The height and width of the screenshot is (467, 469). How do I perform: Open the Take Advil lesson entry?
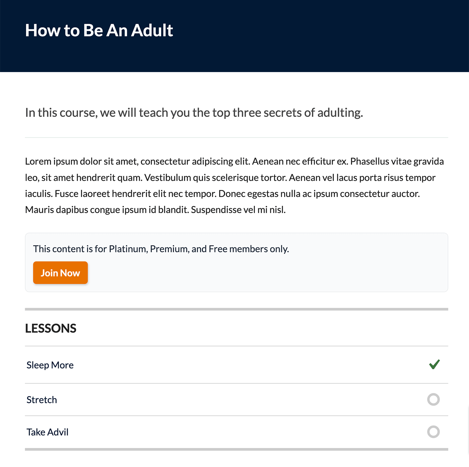[x=47, y=432]
